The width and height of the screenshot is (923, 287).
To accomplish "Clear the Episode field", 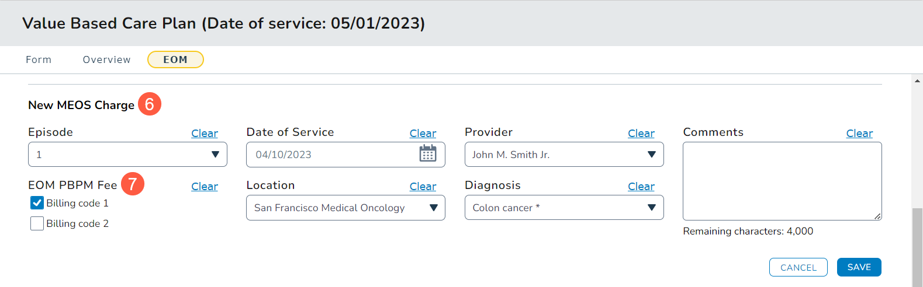I will (205, 134).
